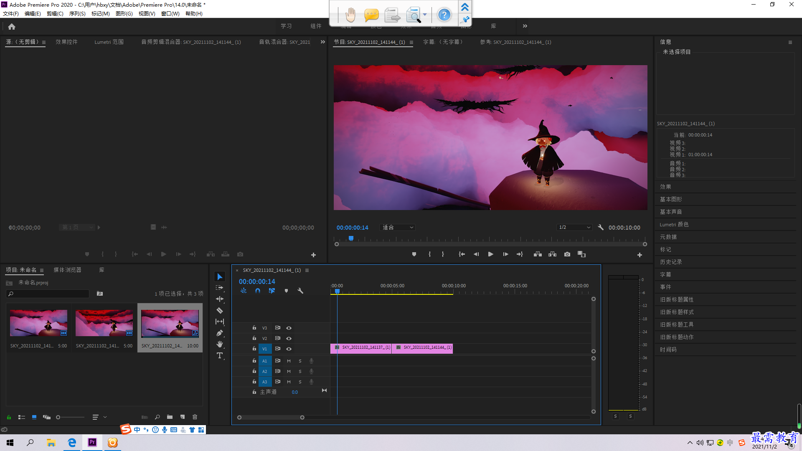The width and height of the screenshot is (802, 451).
Task: Toggle snap magnet in timeline
Action: [258, 291]
